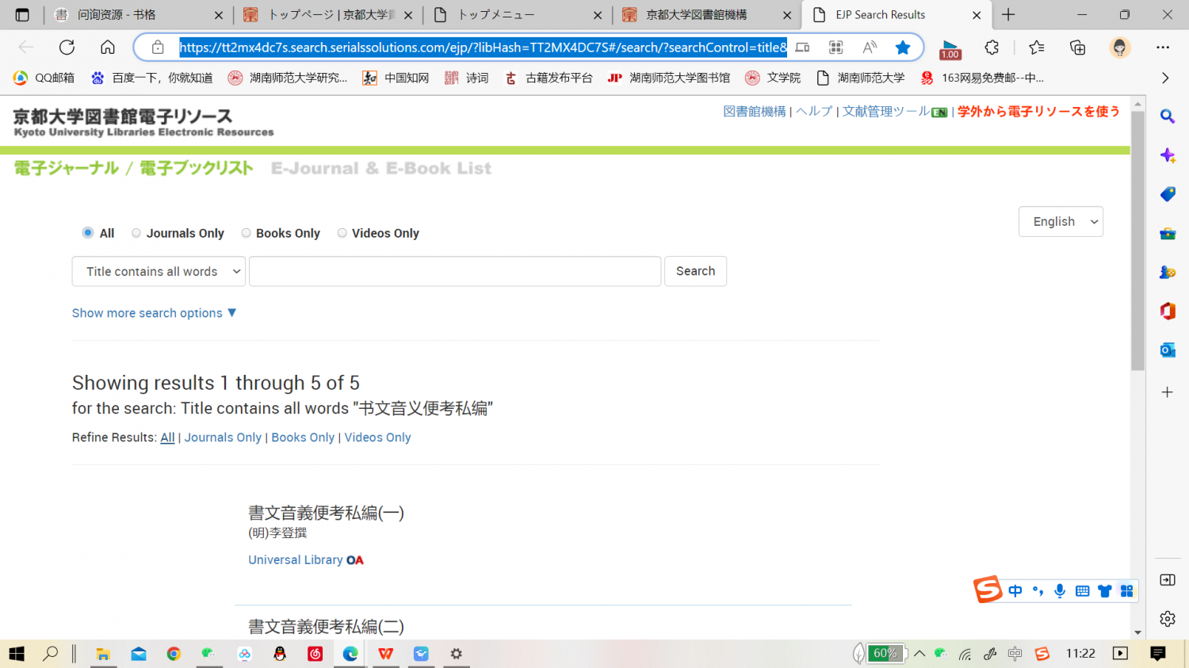The image size is (1189, 668).
Task: Open the 図書館機構 menu link
Action: point(754,111)
